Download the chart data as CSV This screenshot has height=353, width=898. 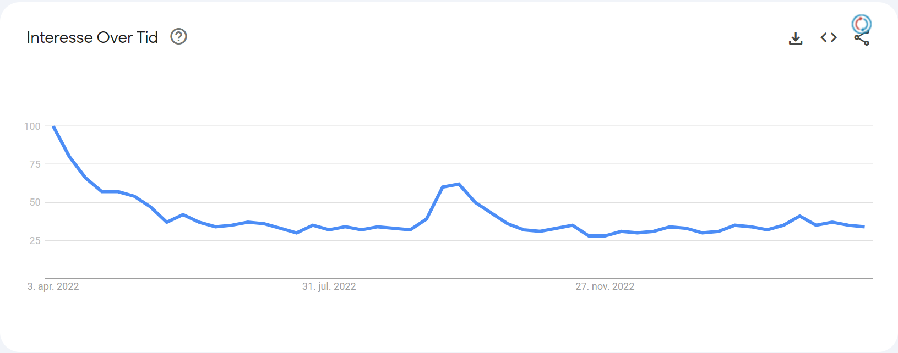click(x=796, y=38)
